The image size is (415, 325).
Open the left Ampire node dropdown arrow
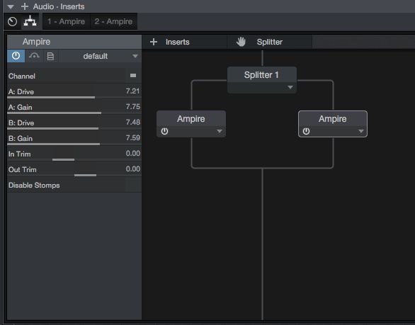coord(219,131)
